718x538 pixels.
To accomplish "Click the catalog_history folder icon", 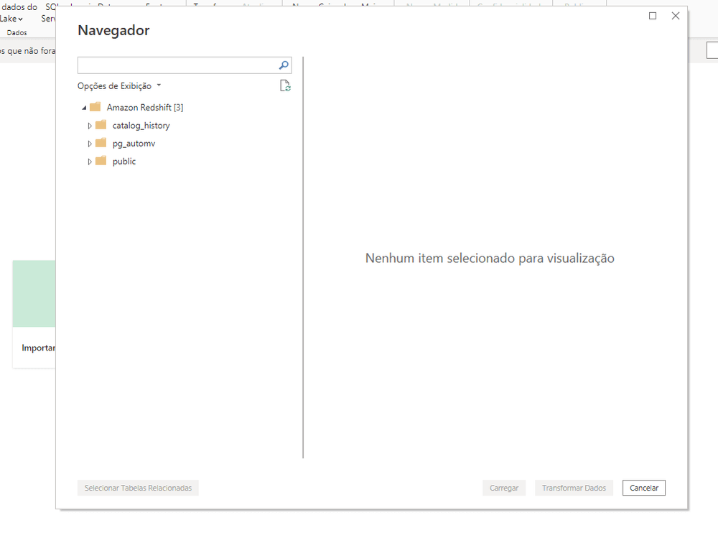I will pyautogui.click(x=101, y=124).
